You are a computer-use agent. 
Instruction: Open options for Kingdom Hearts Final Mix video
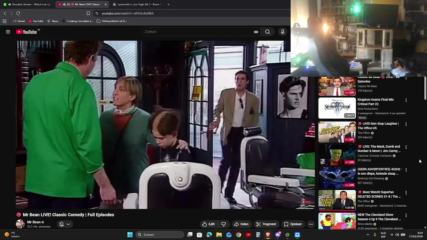coord(406,100)
